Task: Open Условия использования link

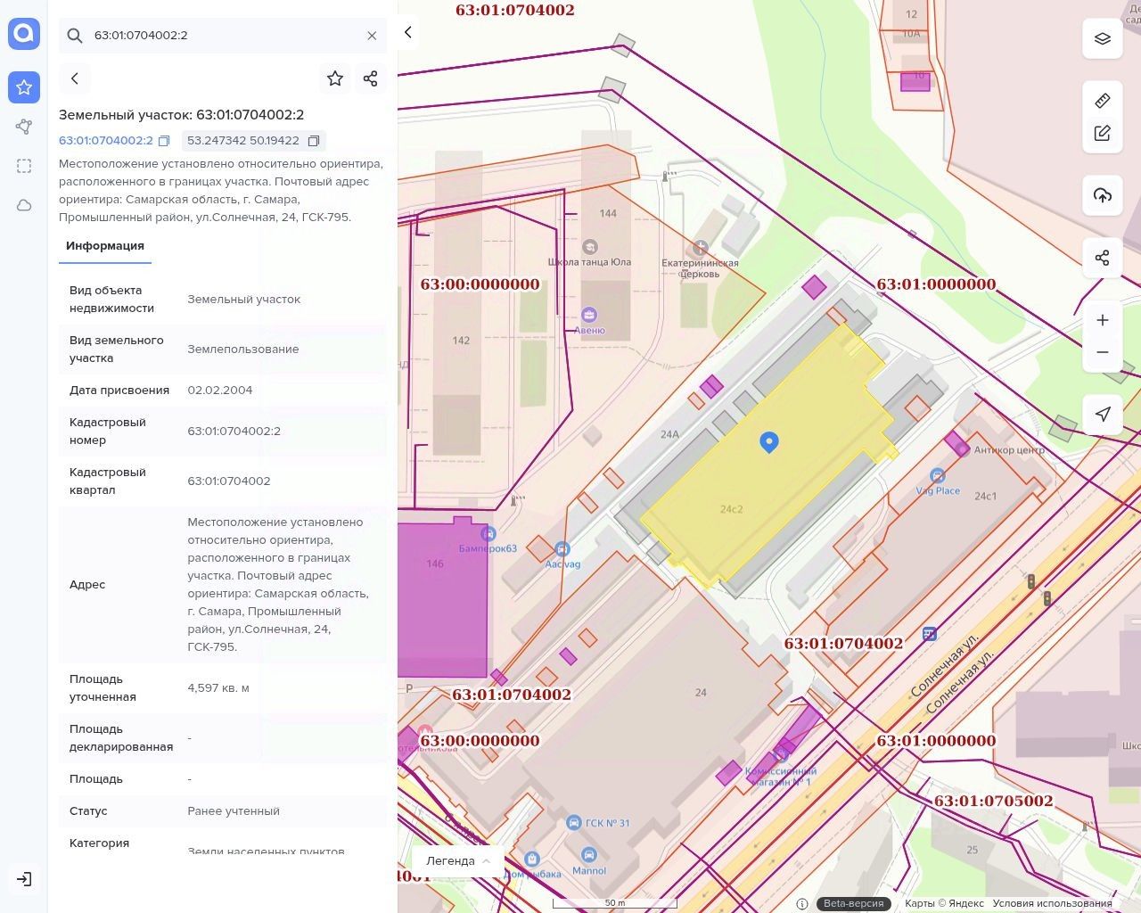Action: click(1052, 903)
